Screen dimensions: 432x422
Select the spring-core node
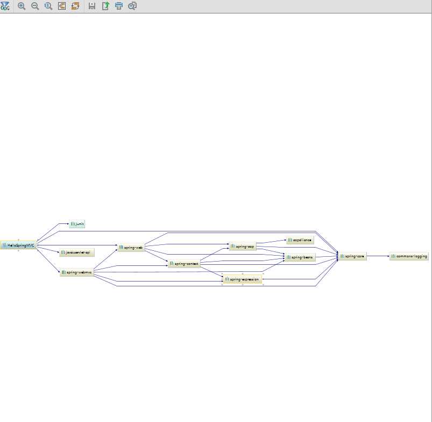353,256
